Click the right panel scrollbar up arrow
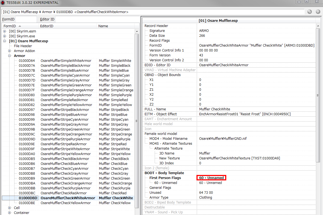 coord(318,26)
